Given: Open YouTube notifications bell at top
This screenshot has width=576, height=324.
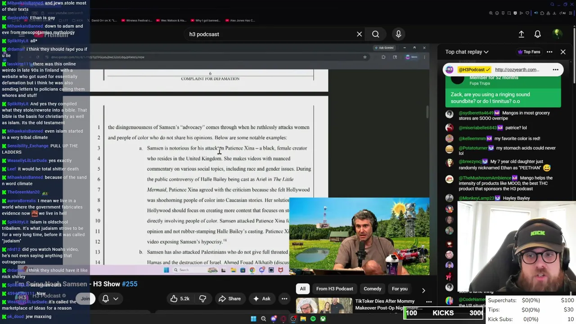Looking at the screenshot, I should click(x=537, y=34).
